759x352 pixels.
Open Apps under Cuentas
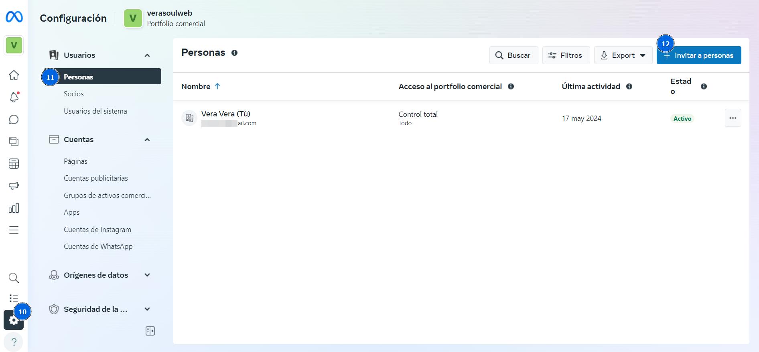72,212
